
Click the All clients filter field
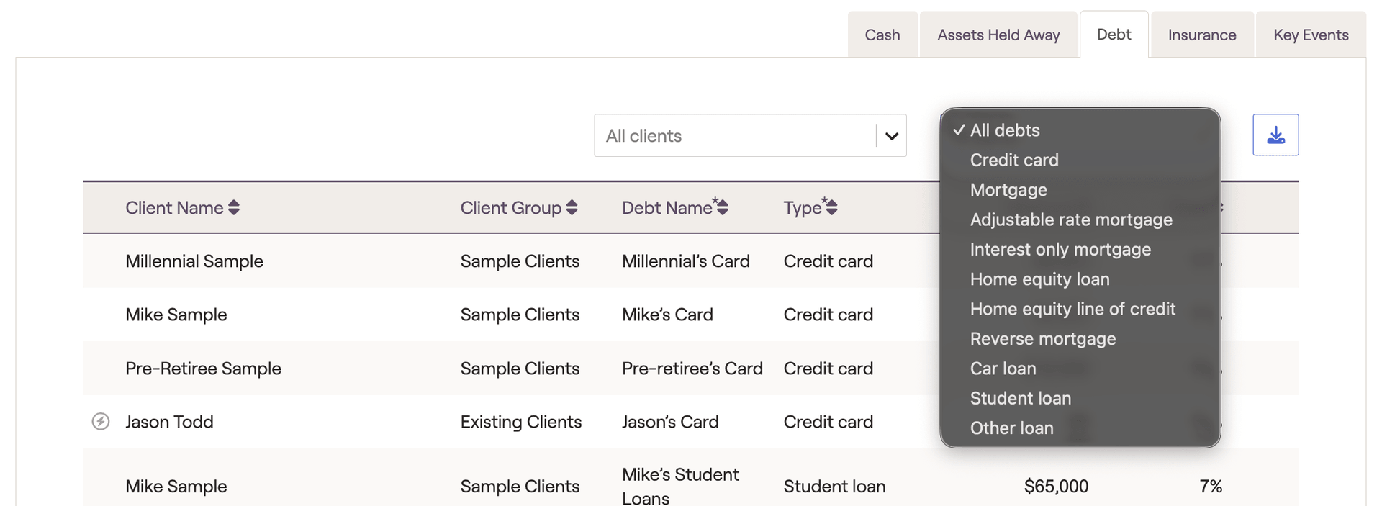(734, 136)
